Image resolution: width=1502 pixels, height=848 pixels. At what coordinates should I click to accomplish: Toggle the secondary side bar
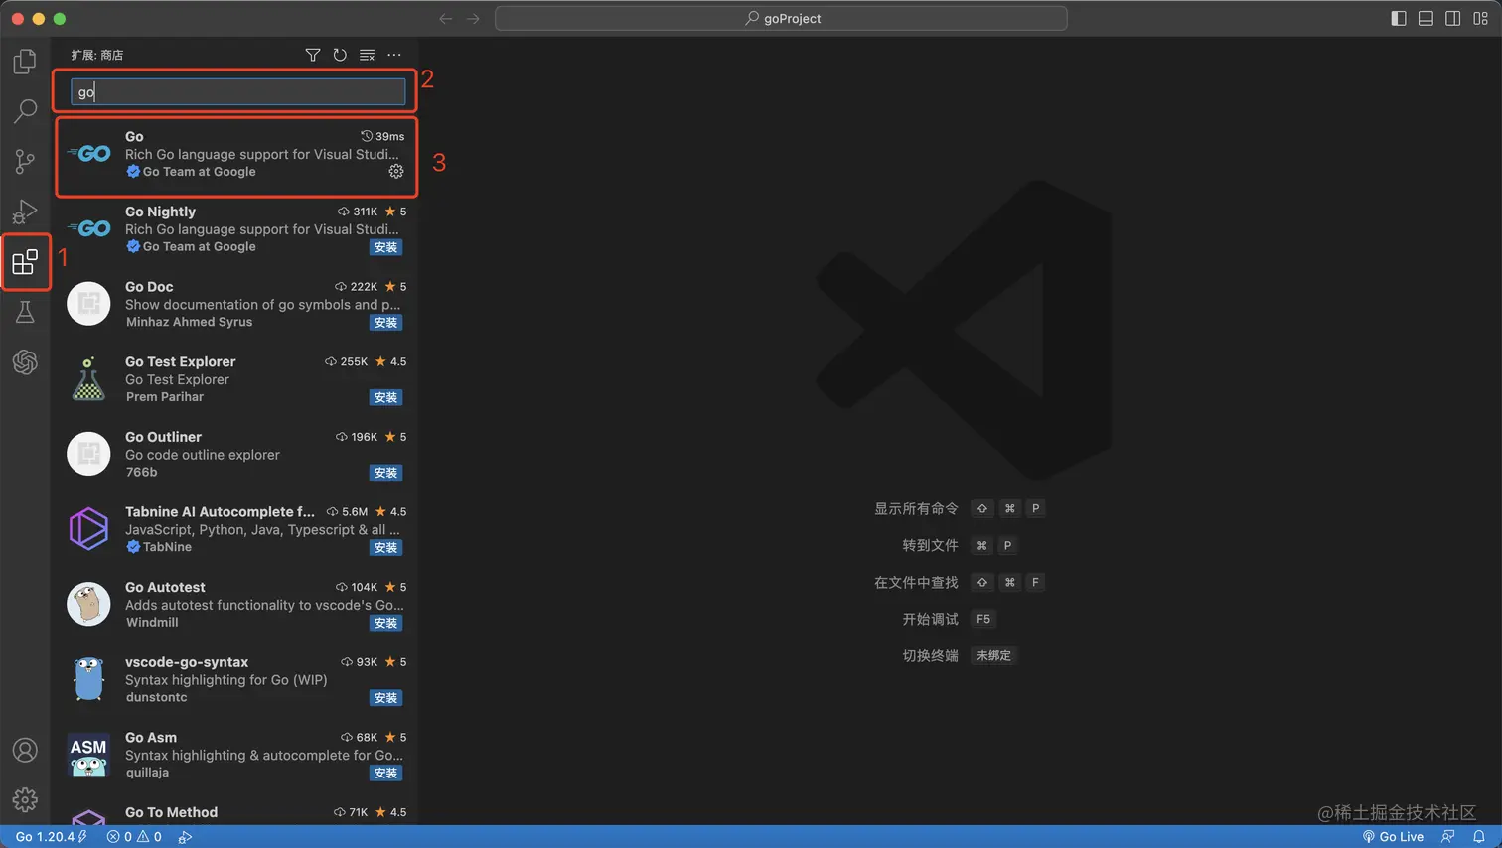click(x=1452, y=18)
